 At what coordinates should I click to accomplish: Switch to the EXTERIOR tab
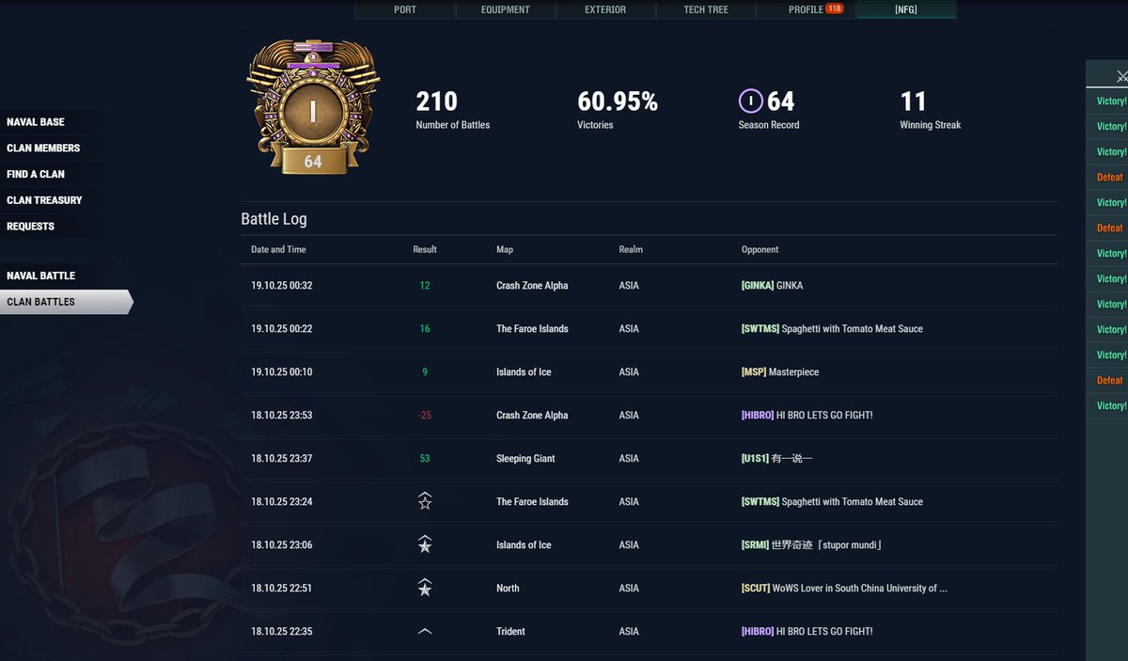605,9
